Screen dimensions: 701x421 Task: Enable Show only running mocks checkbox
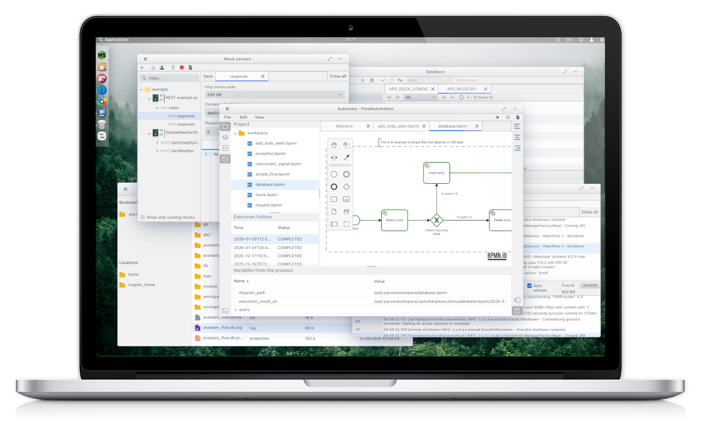pos(143,217)
